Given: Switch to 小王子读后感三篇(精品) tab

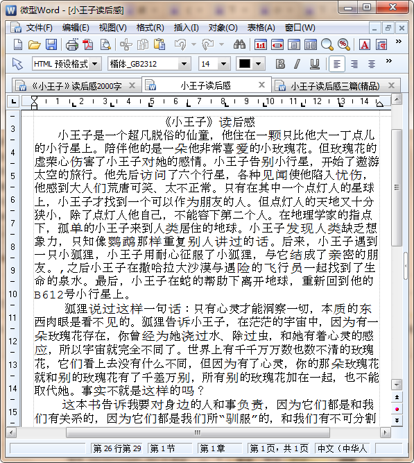Looking at the screenshot, I should [x=335, y=86].
